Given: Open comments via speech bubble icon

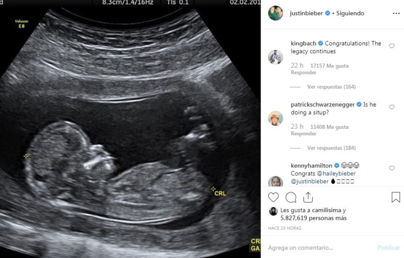Looking at the screenshot, I should [x=291, y=197].
